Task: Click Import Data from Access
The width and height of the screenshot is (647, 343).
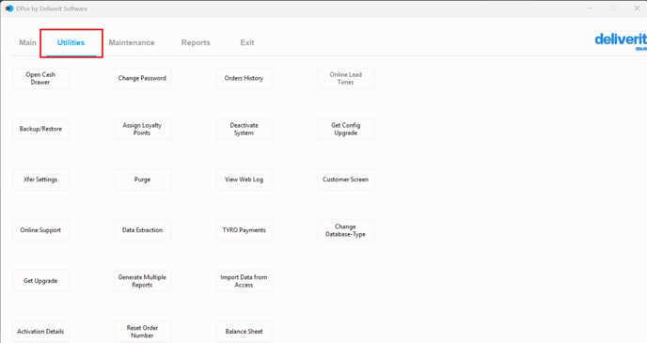Action: tap(245, 281)
